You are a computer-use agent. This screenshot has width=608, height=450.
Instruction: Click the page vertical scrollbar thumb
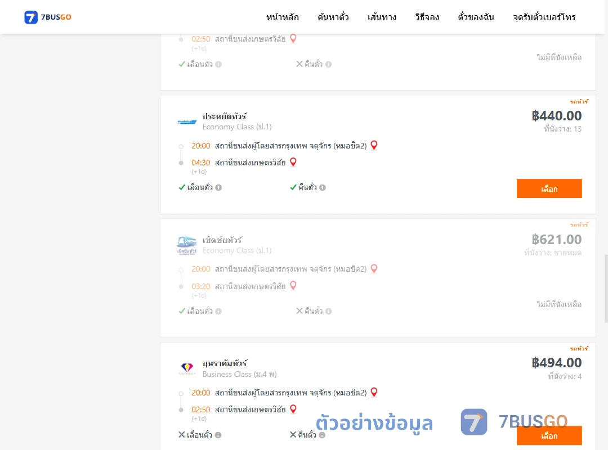[x=606, y=289]
